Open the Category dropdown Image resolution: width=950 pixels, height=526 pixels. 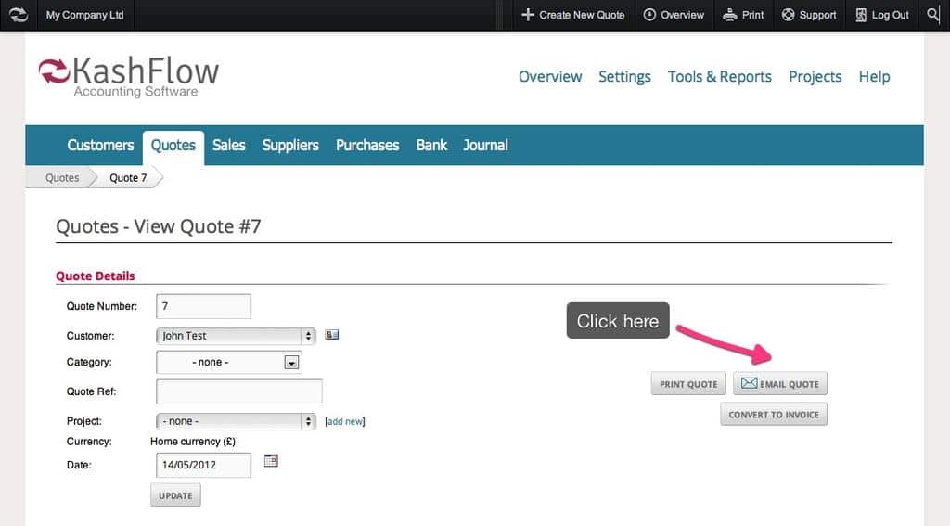tap(229, 363)
